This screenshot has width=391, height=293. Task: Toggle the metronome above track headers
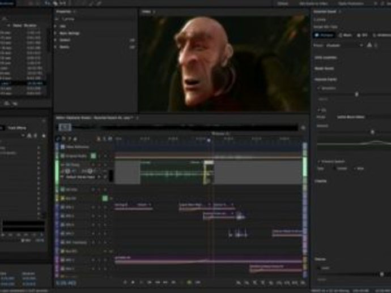99,139
